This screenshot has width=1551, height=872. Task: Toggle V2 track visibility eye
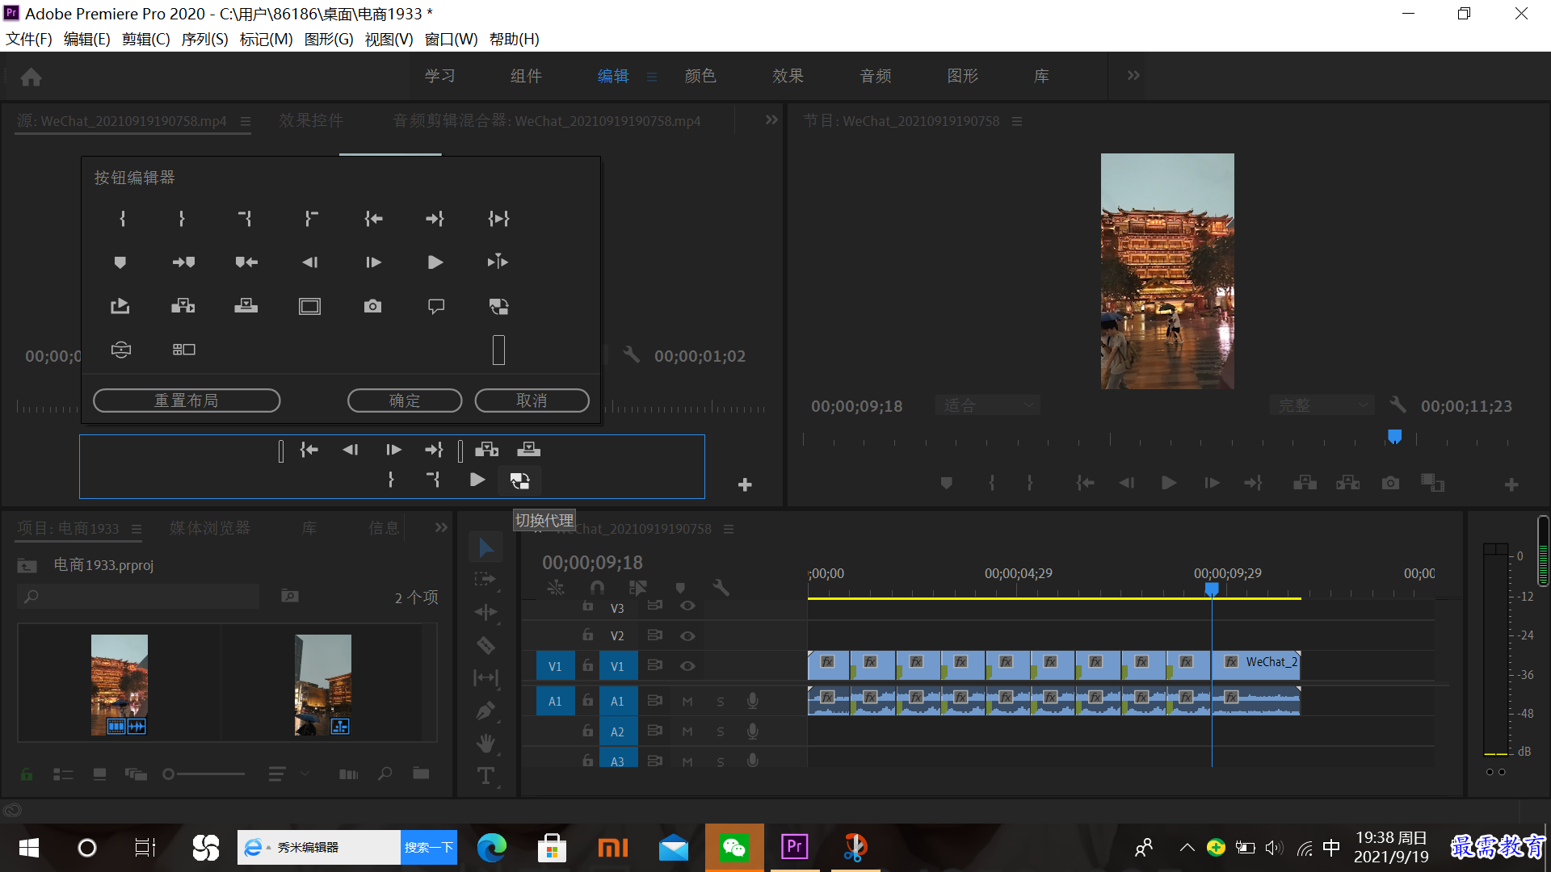(687, 636)
